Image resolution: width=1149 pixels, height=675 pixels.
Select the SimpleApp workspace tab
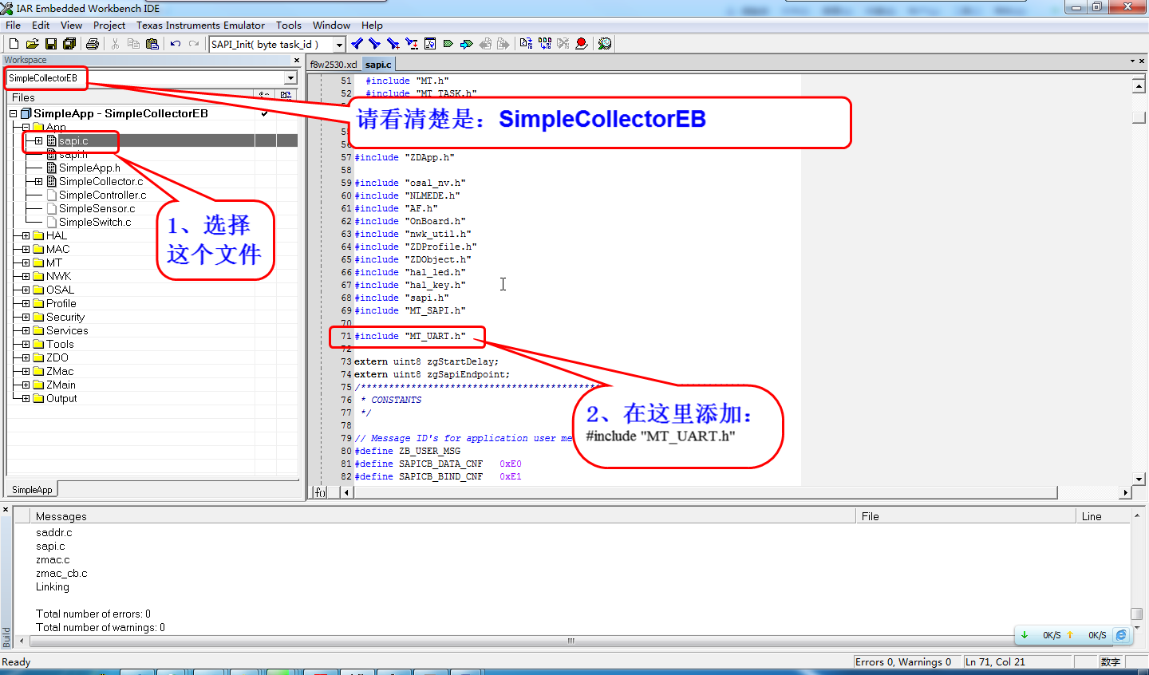32,490
